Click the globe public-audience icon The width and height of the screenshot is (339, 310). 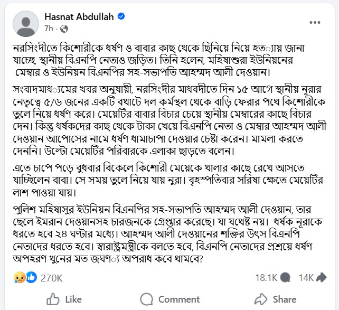64,28
